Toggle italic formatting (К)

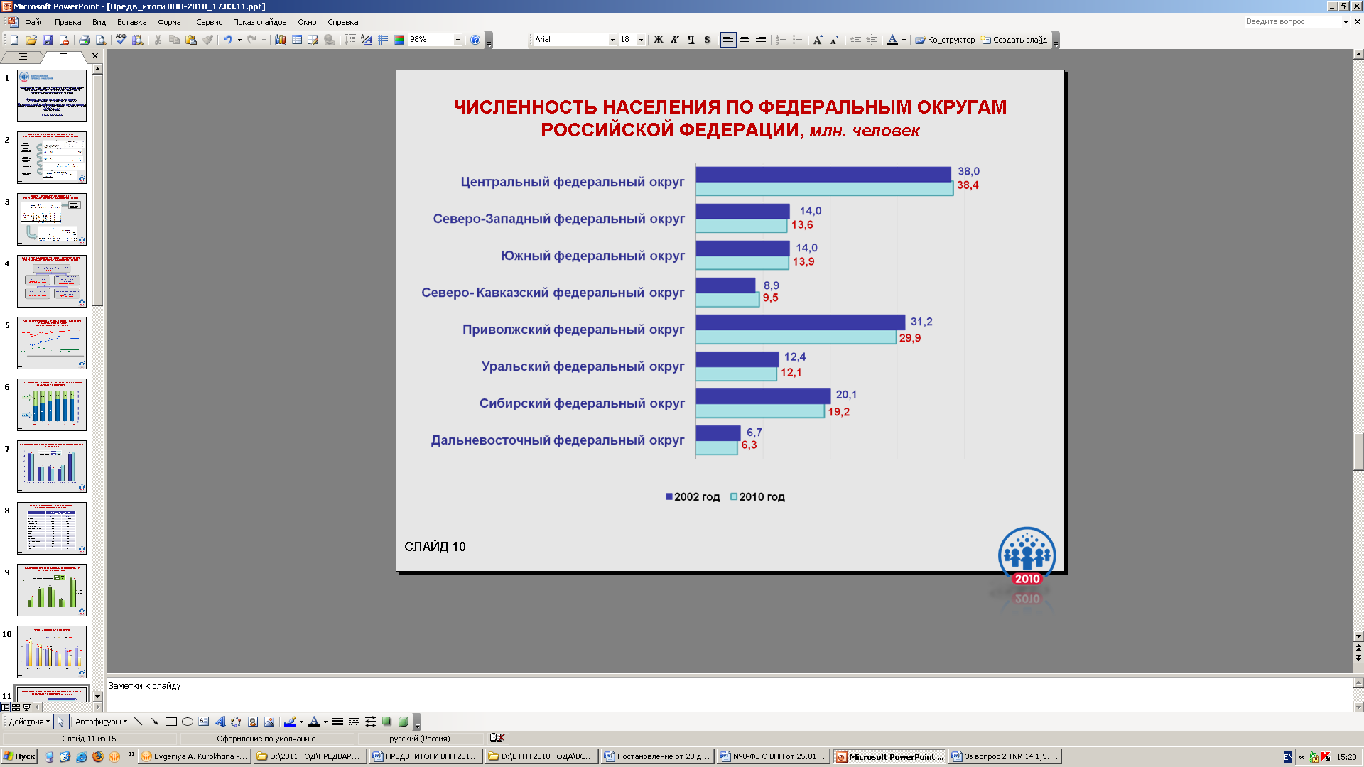click(674, 40)
